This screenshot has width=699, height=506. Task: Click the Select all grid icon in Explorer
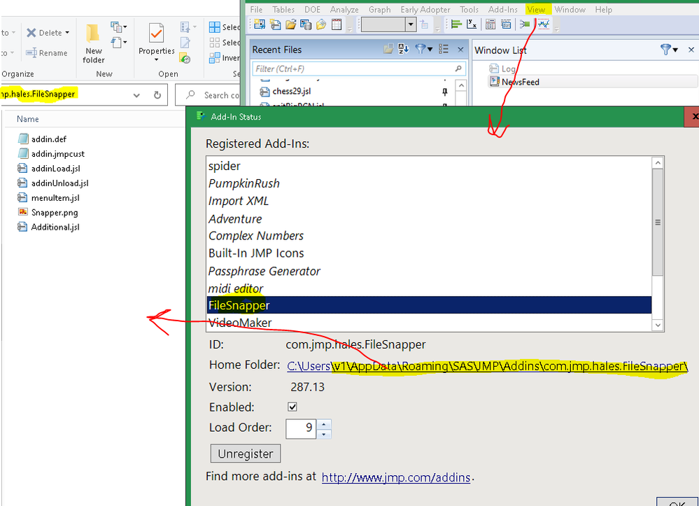click(214, 27)
